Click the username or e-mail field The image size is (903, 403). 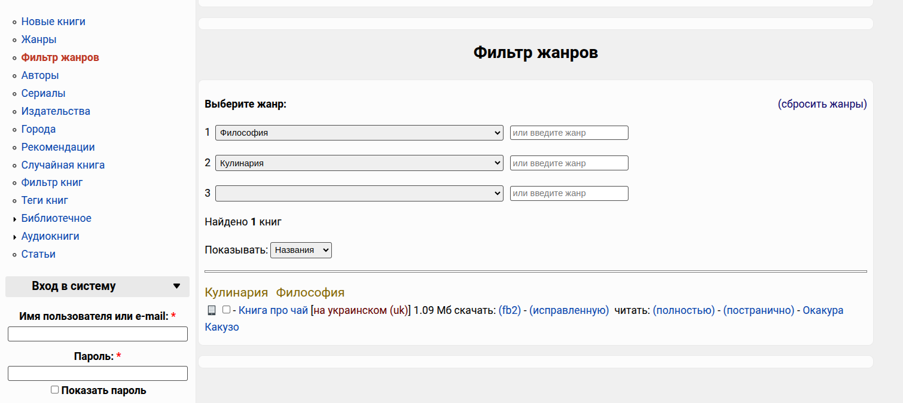click(97, 334)
